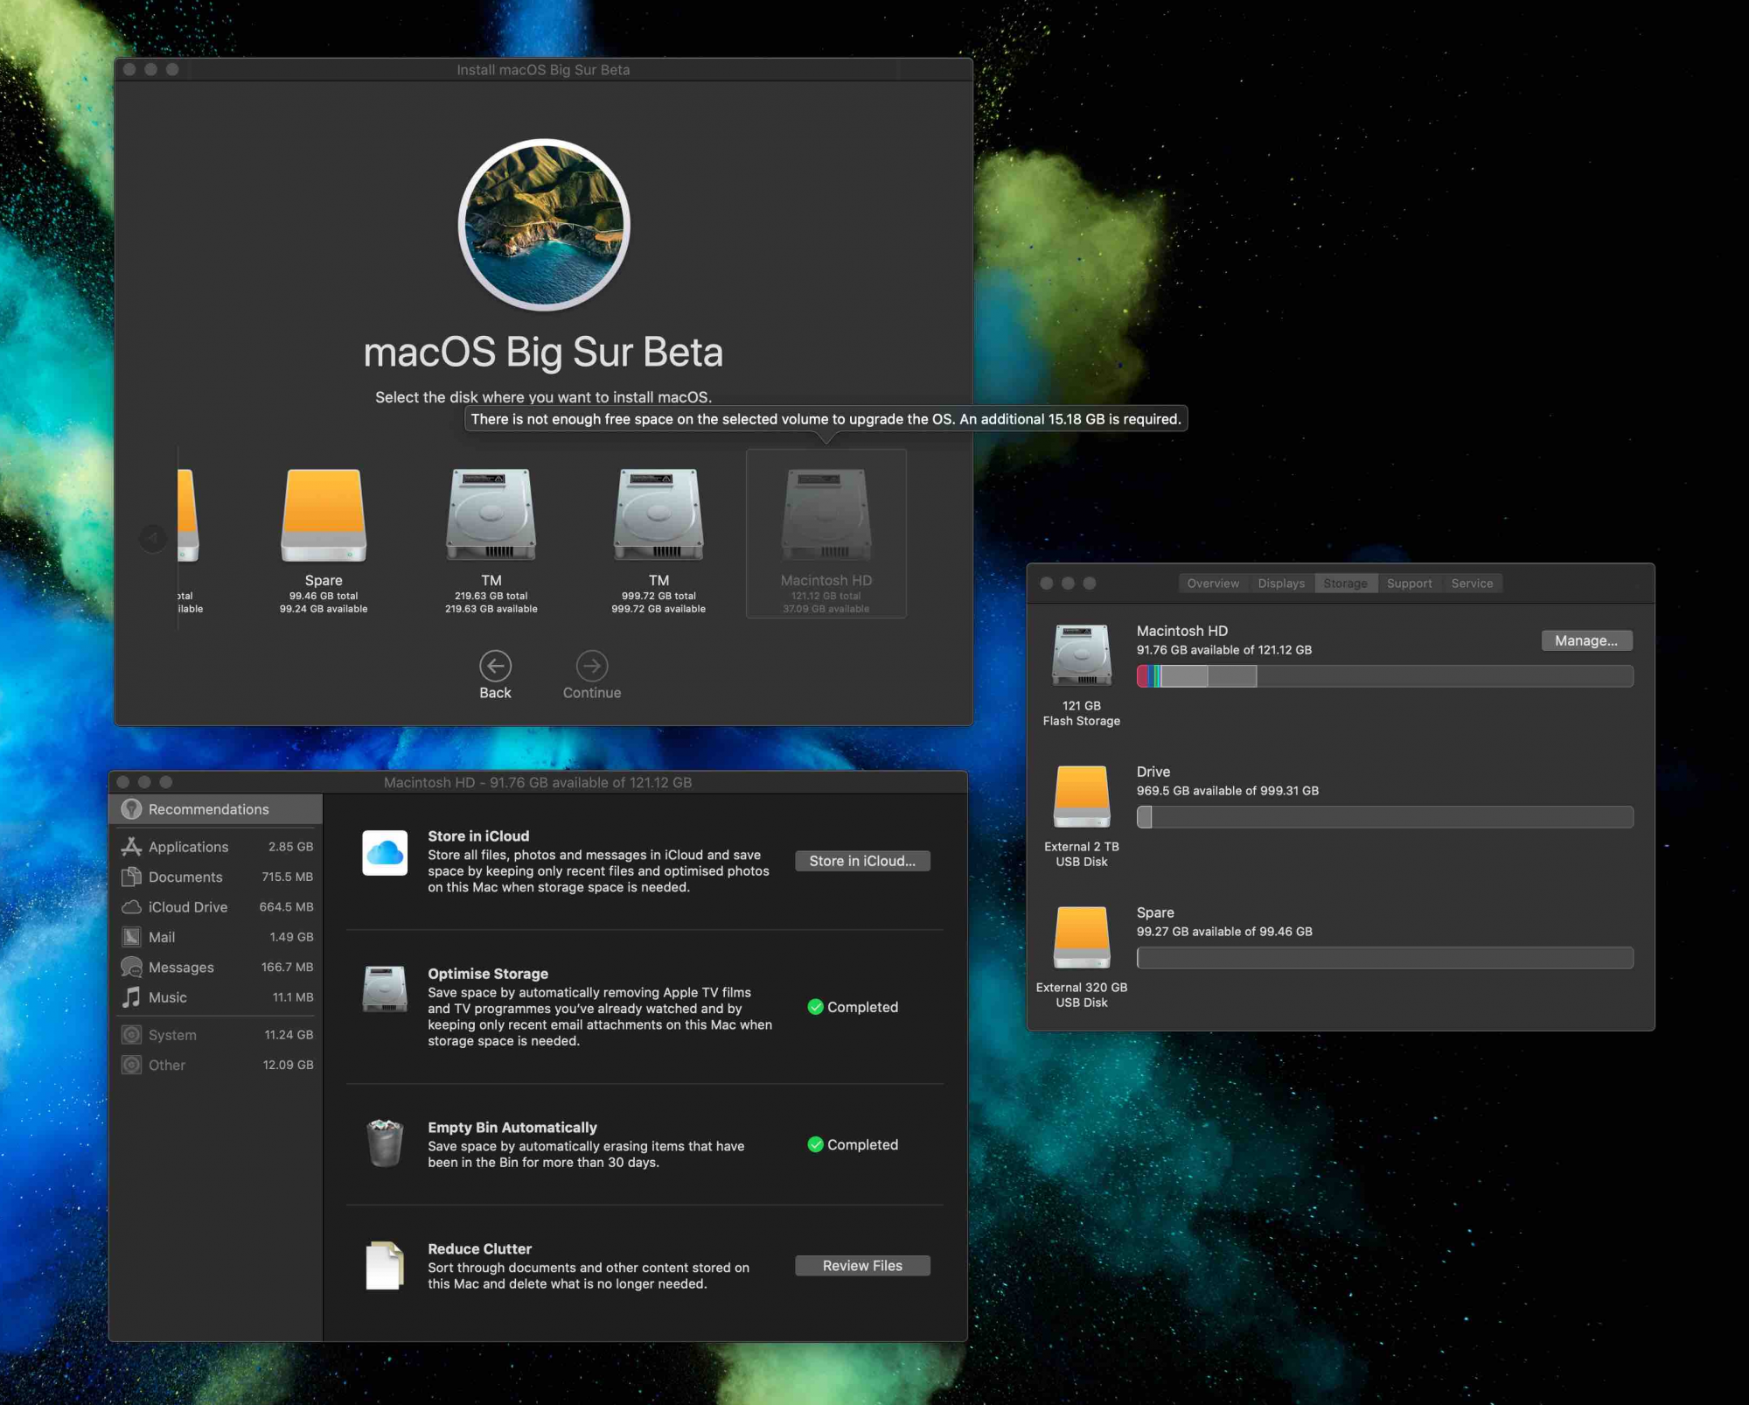Click '969.5 GB available of 999.31 GB' text

pos(1228,791)
